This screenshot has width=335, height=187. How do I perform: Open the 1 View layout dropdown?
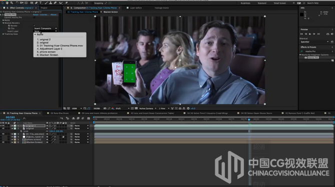click(164, 108)
